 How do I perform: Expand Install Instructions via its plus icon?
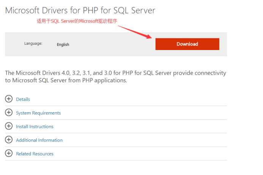[9, 126]
